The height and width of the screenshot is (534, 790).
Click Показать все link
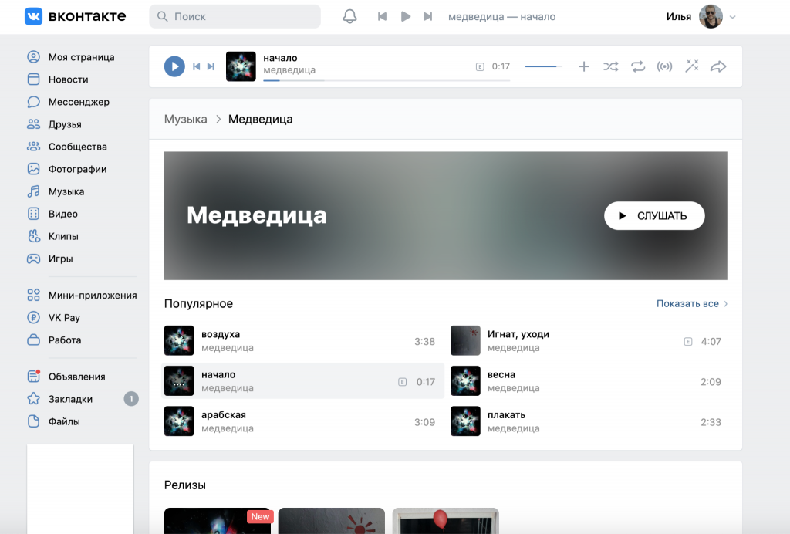pos(692,304)
